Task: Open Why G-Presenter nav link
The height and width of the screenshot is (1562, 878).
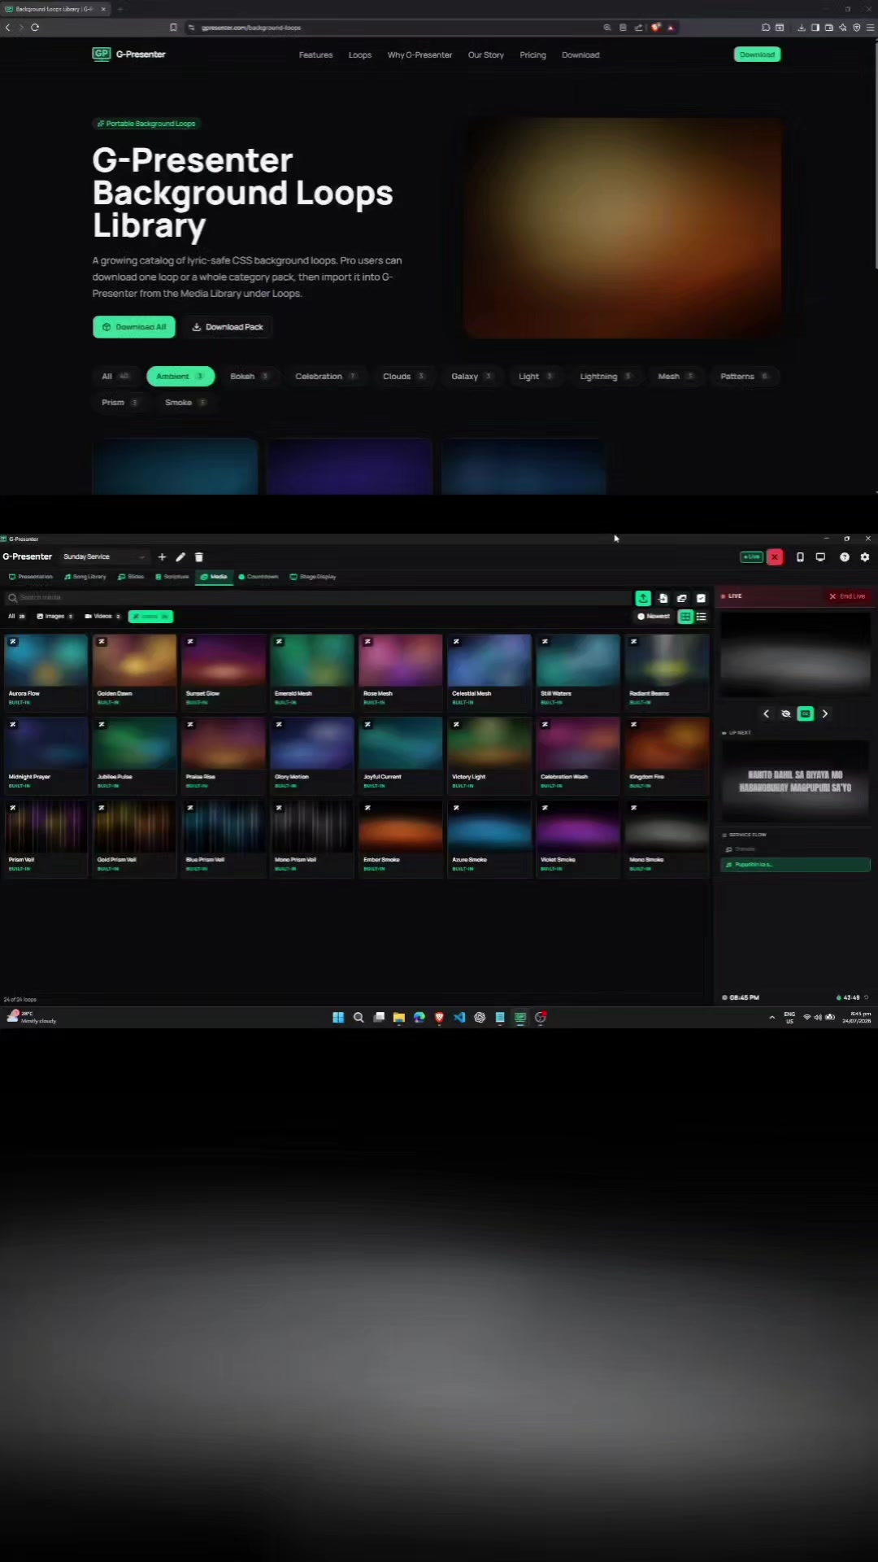Action: coord(419,55)
